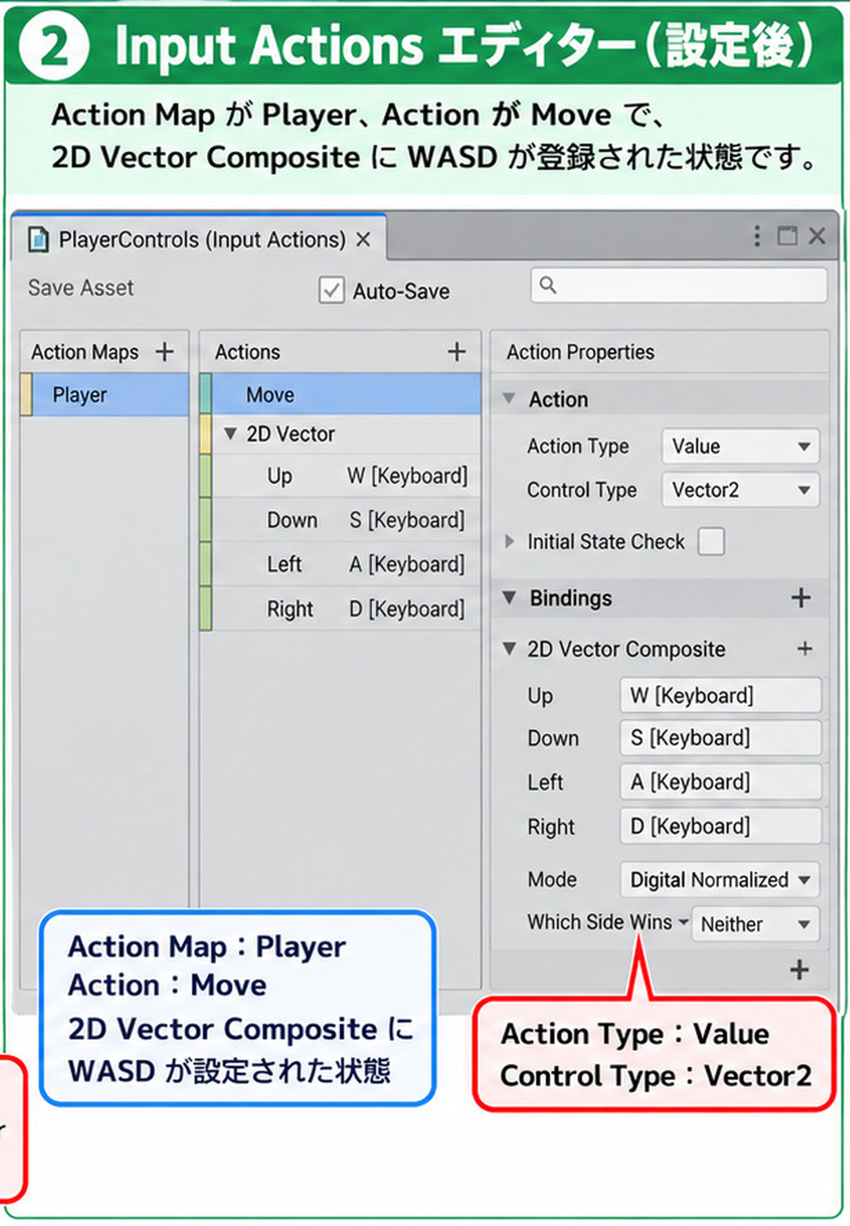This screenshot has width=850, height=1226.
Task: Click the Actions column header
Action: click(x=247, y=352)
